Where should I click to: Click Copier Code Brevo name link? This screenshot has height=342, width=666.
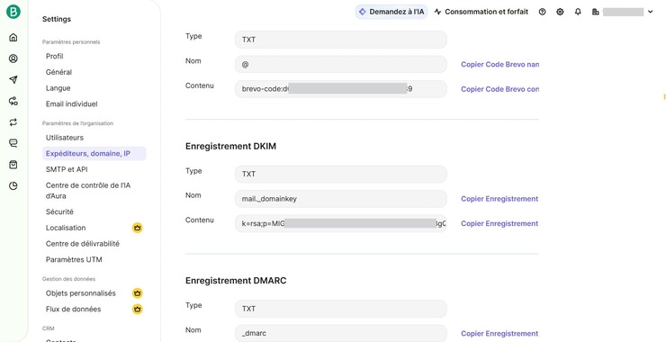pos(499,65)
